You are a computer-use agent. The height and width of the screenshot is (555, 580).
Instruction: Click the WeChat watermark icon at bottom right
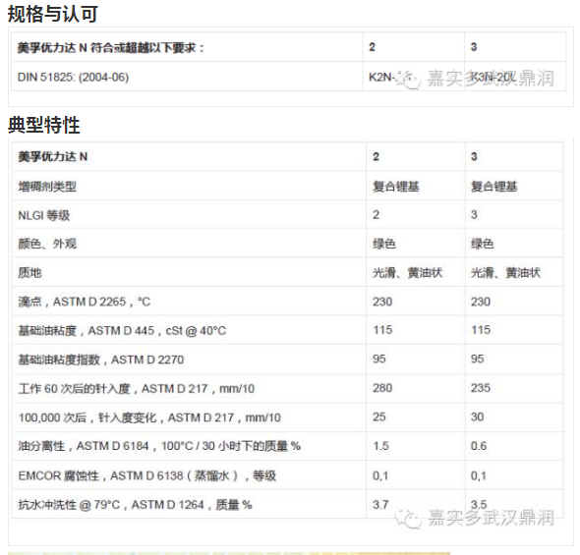coord(408,519)
